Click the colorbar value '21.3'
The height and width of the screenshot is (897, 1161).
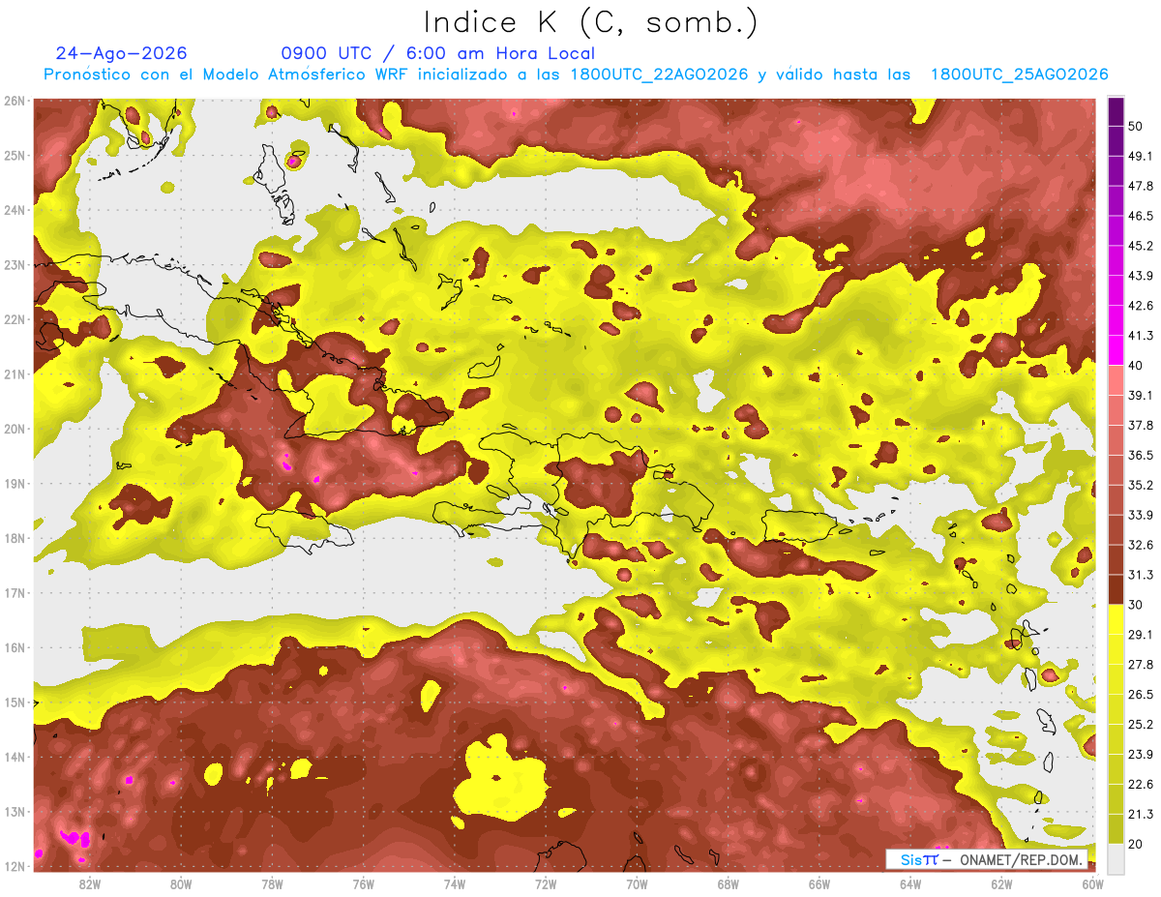pyautogui.click(x=1142, y=813)
